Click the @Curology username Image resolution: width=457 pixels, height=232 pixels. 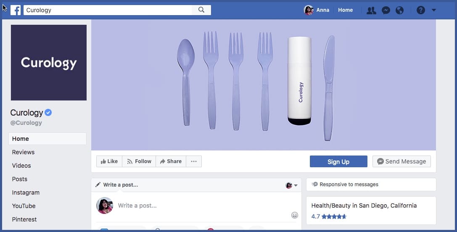[26, 123]
